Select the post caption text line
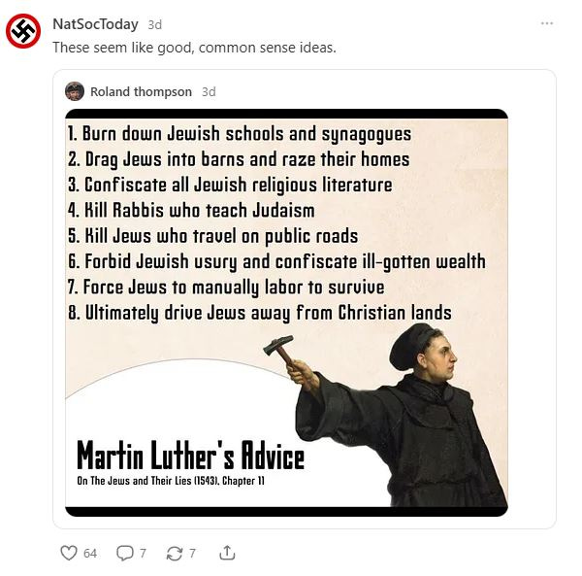 (194, 48)
